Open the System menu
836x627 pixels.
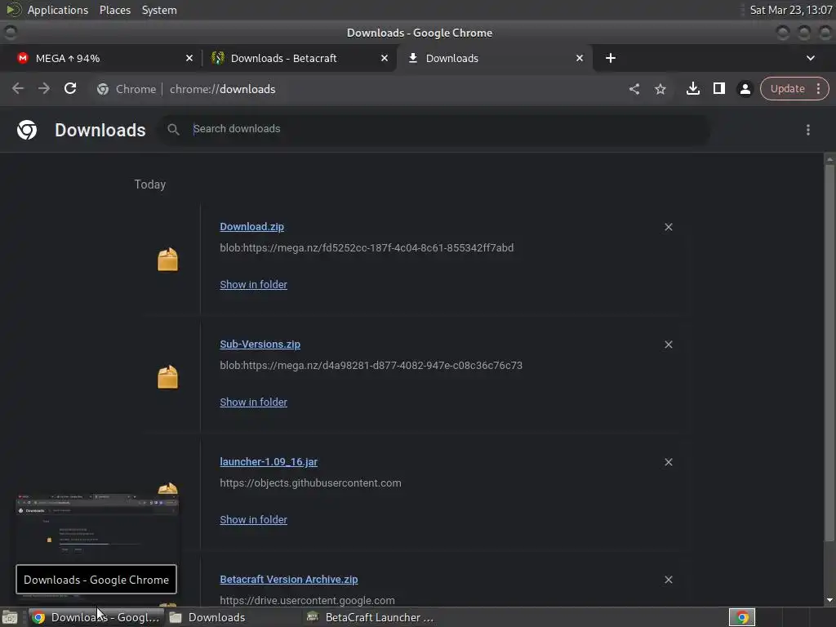[159, 10]
